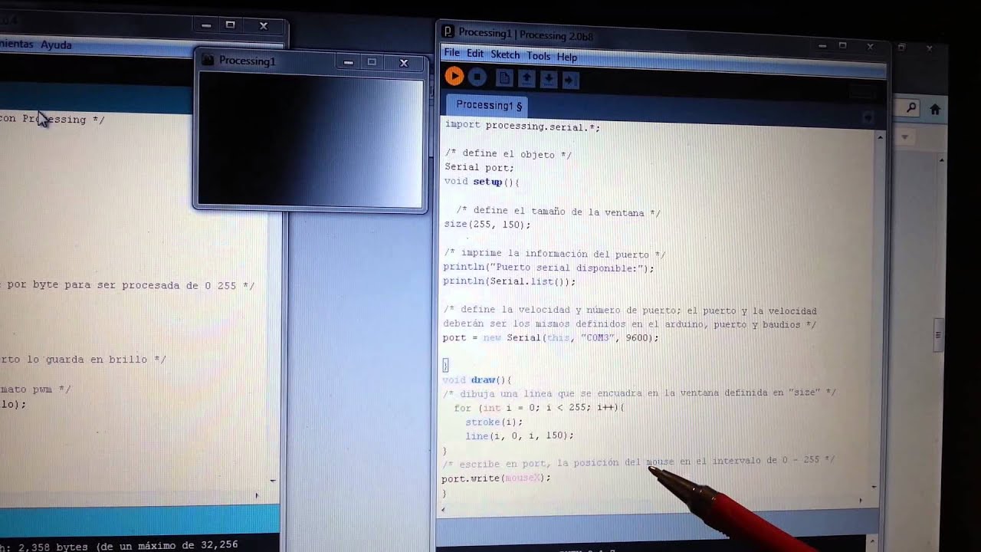Maximize the Processing 2.0b8 editor window
The height and width of the screenshot is (552, 981).
click(x=843, y=46)
